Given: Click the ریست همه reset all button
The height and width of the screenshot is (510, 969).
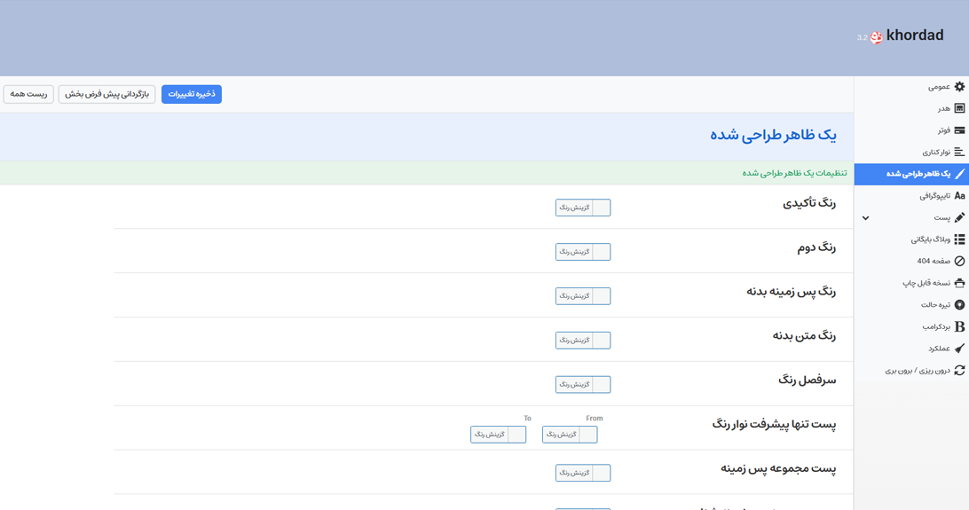Looking at the screenshot, I should [x=28, y=94].
